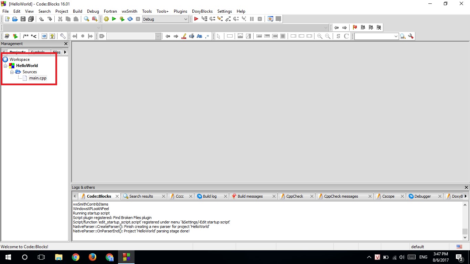Open File Explorer from taskbar

tap(59, 257)
